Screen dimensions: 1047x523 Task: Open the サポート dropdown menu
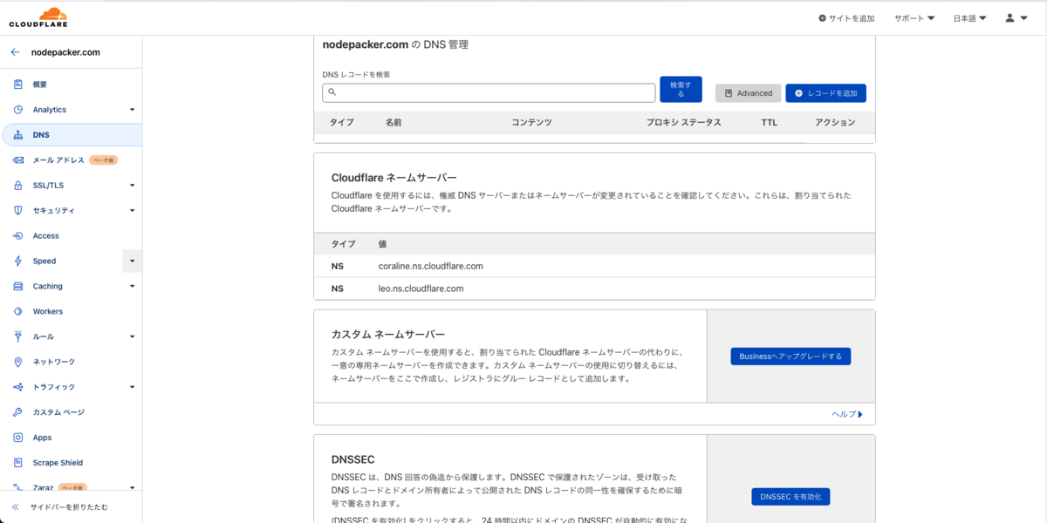[x=914, y=18]
